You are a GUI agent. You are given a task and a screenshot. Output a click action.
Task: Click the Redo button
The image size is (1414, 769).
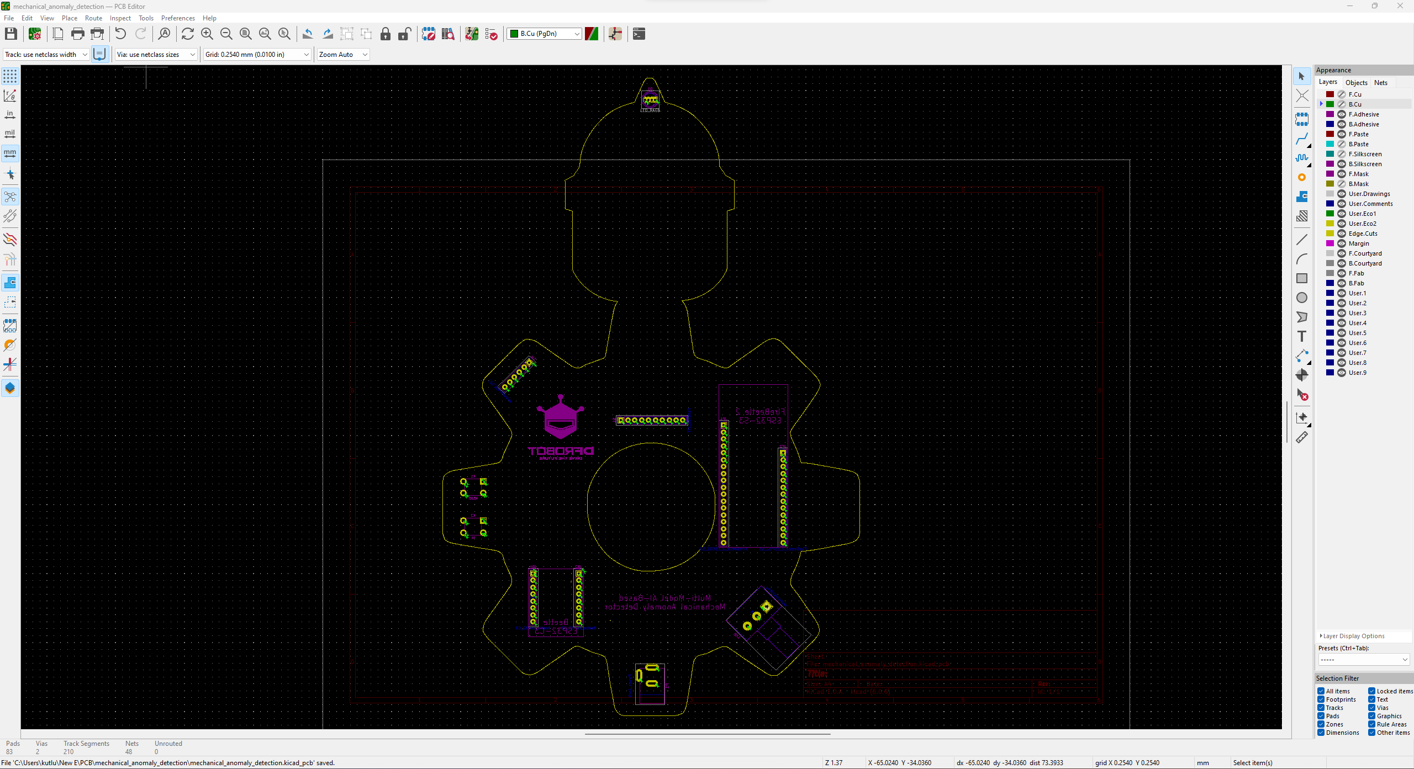point(140,34)
